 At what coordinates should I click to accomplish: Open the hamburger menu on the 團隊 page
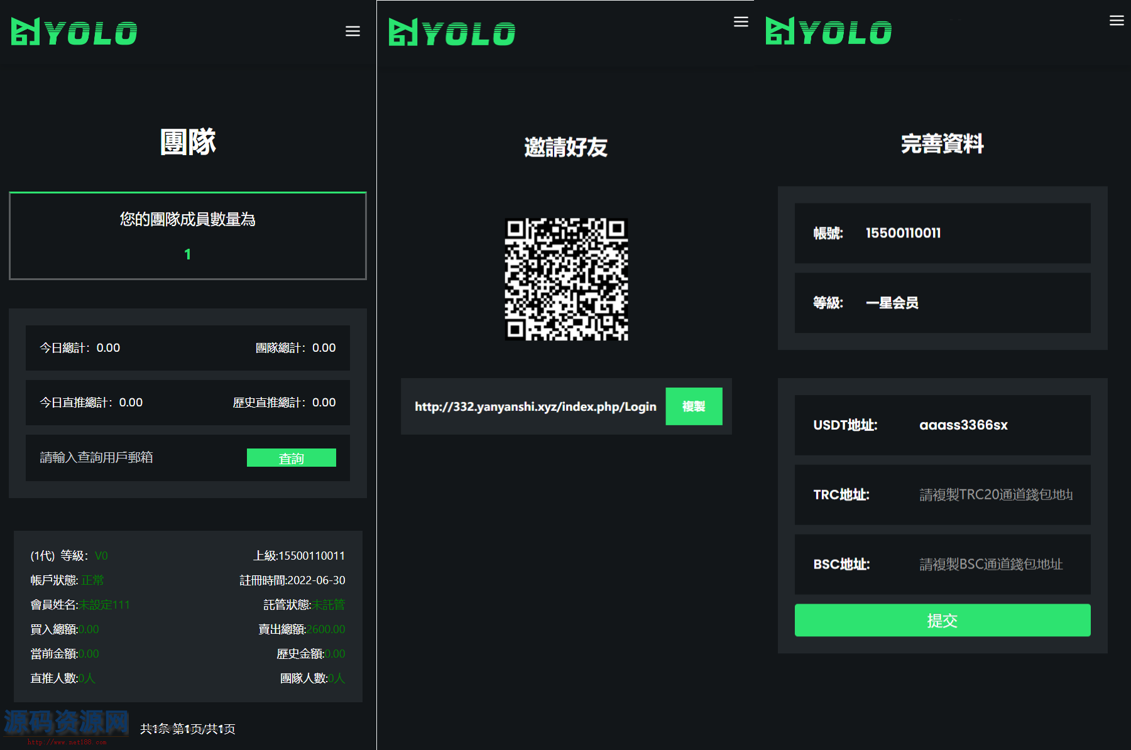[352, 31]
